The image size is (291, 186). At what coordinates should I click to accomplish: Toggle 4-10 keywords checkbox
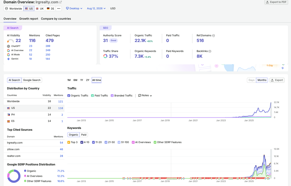point(82,142)
